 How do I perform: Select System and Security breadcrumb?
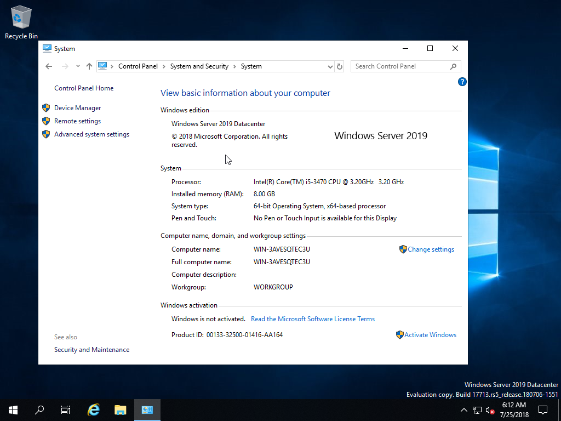coord(199,66)
